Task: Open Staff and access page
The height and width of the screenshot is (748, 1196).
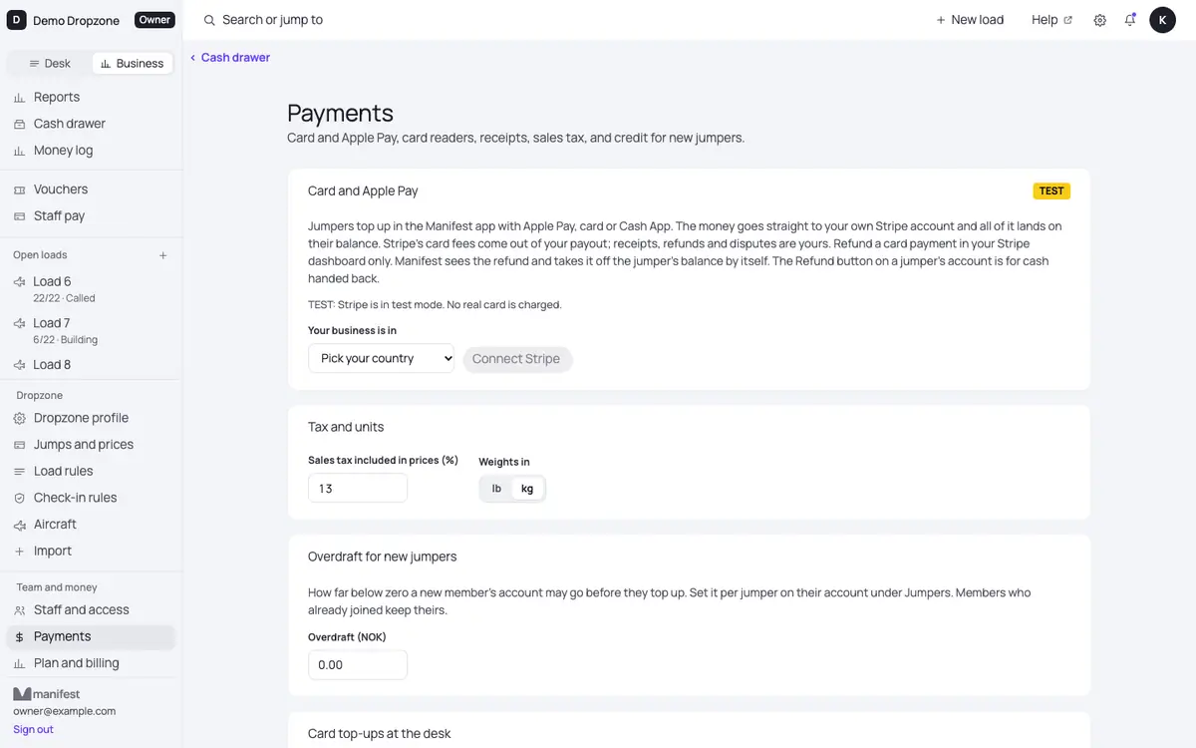Action: point(91,610)
